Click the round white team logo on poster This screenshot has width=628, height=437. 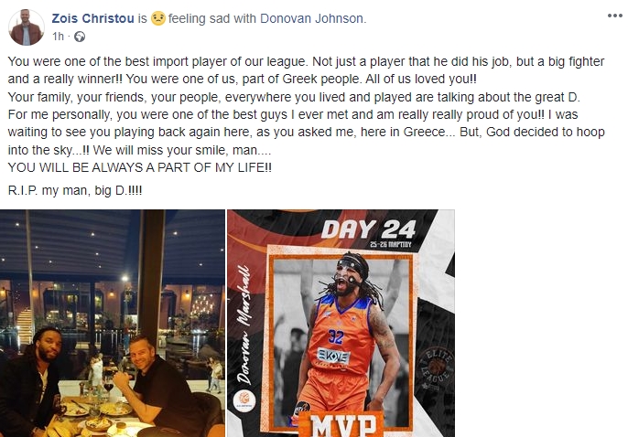pos(244,400)
